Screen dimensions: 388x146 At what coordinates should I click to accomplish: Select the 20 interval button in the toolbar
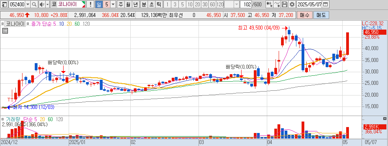(197, 4)
